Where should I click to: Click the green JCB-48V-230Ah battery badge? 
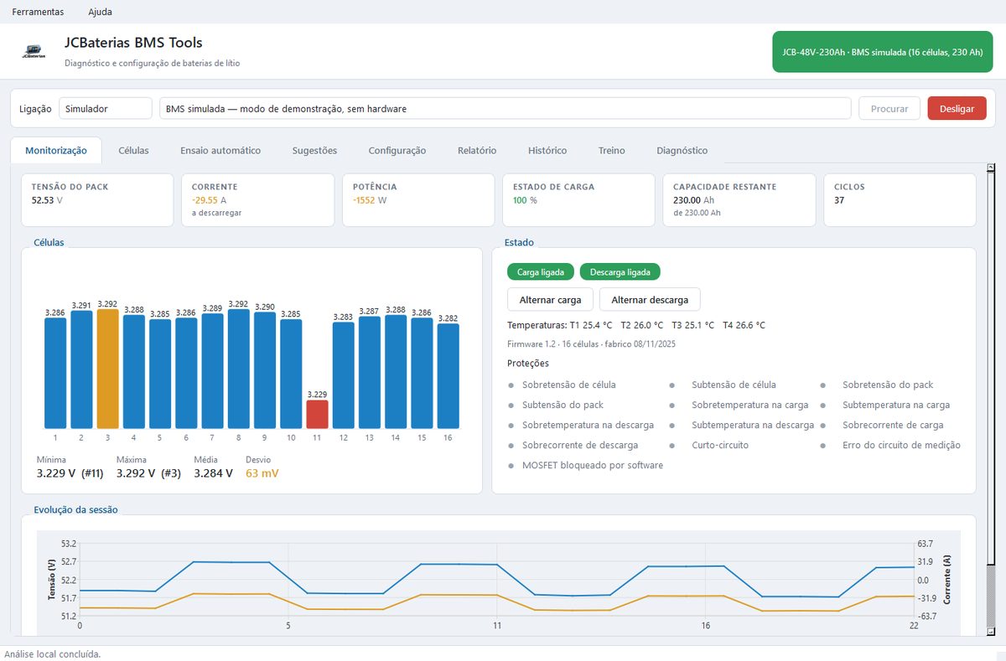[884, 52]
